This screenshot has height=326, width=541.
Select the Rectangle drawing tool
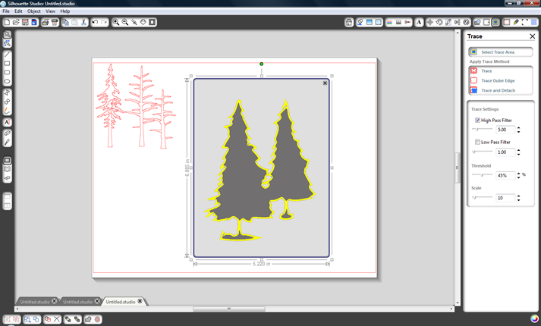click(x=8, y=64)
